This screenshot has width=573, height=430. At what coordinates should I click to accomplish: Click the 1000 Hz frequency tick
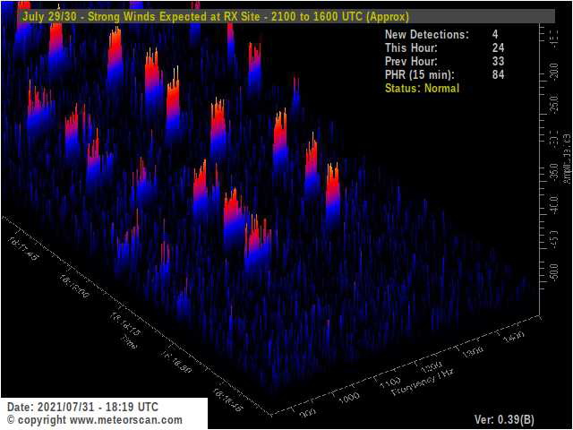[x=351, y=396]
